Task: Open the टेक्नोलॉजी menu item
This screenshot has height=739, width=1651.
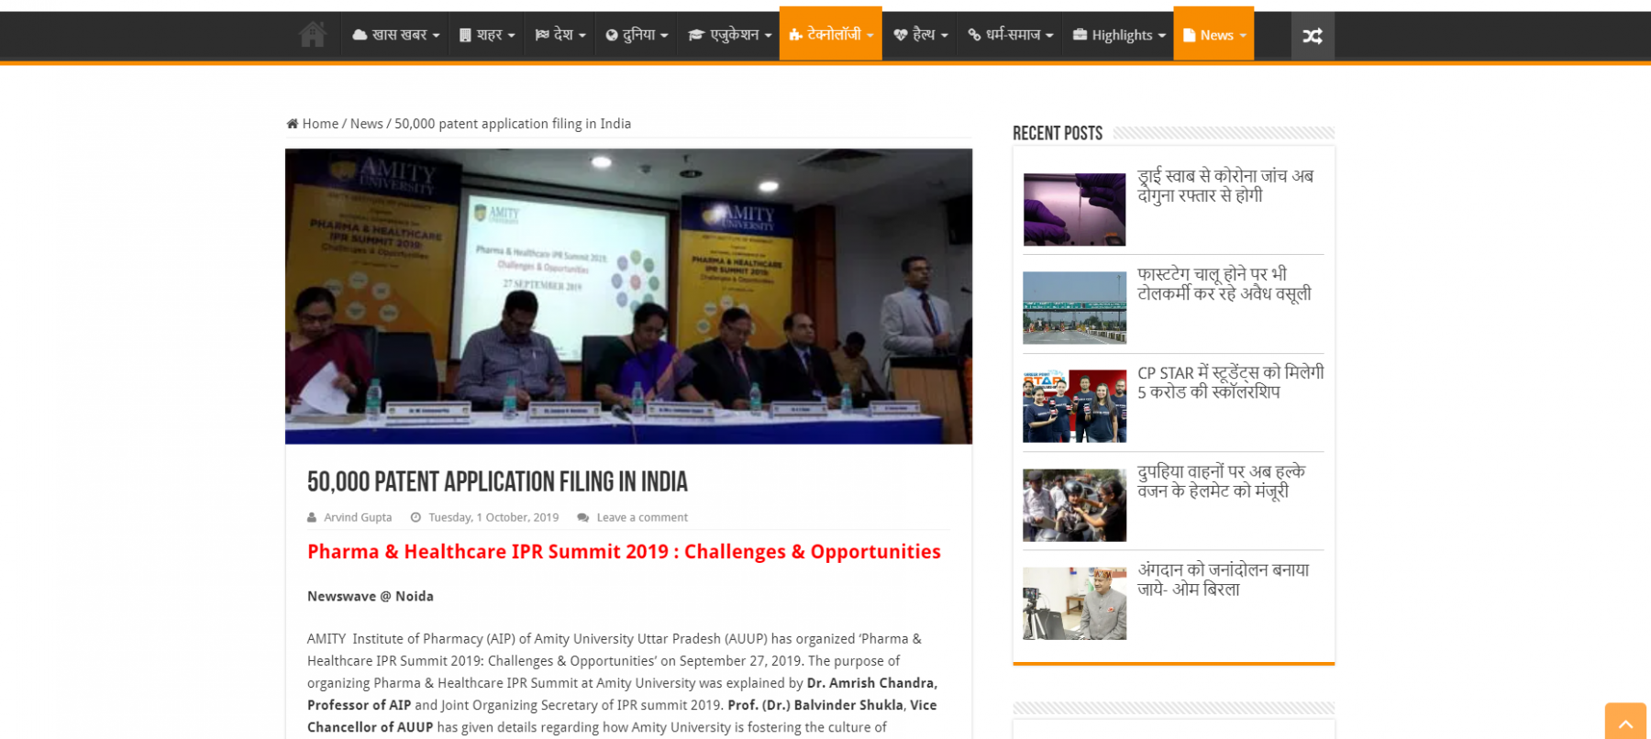Action: [x=831, y=35]
